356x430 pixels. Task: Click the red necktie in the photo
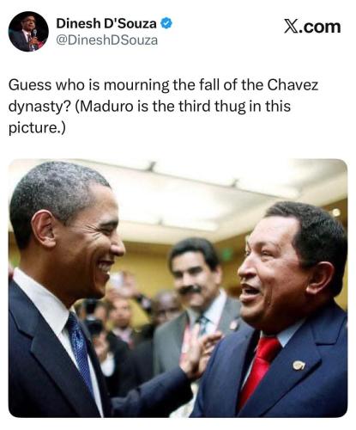click(x=260, y=372)
